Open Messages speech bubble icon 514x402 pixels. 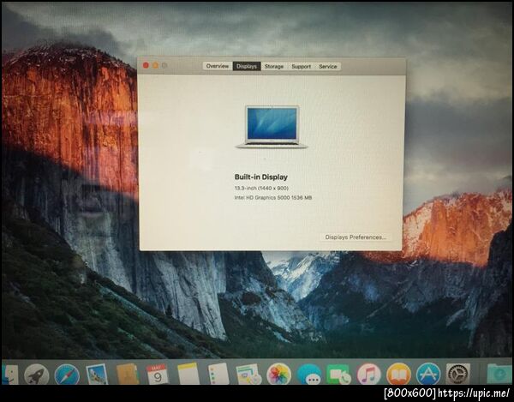tap(308, 375)
